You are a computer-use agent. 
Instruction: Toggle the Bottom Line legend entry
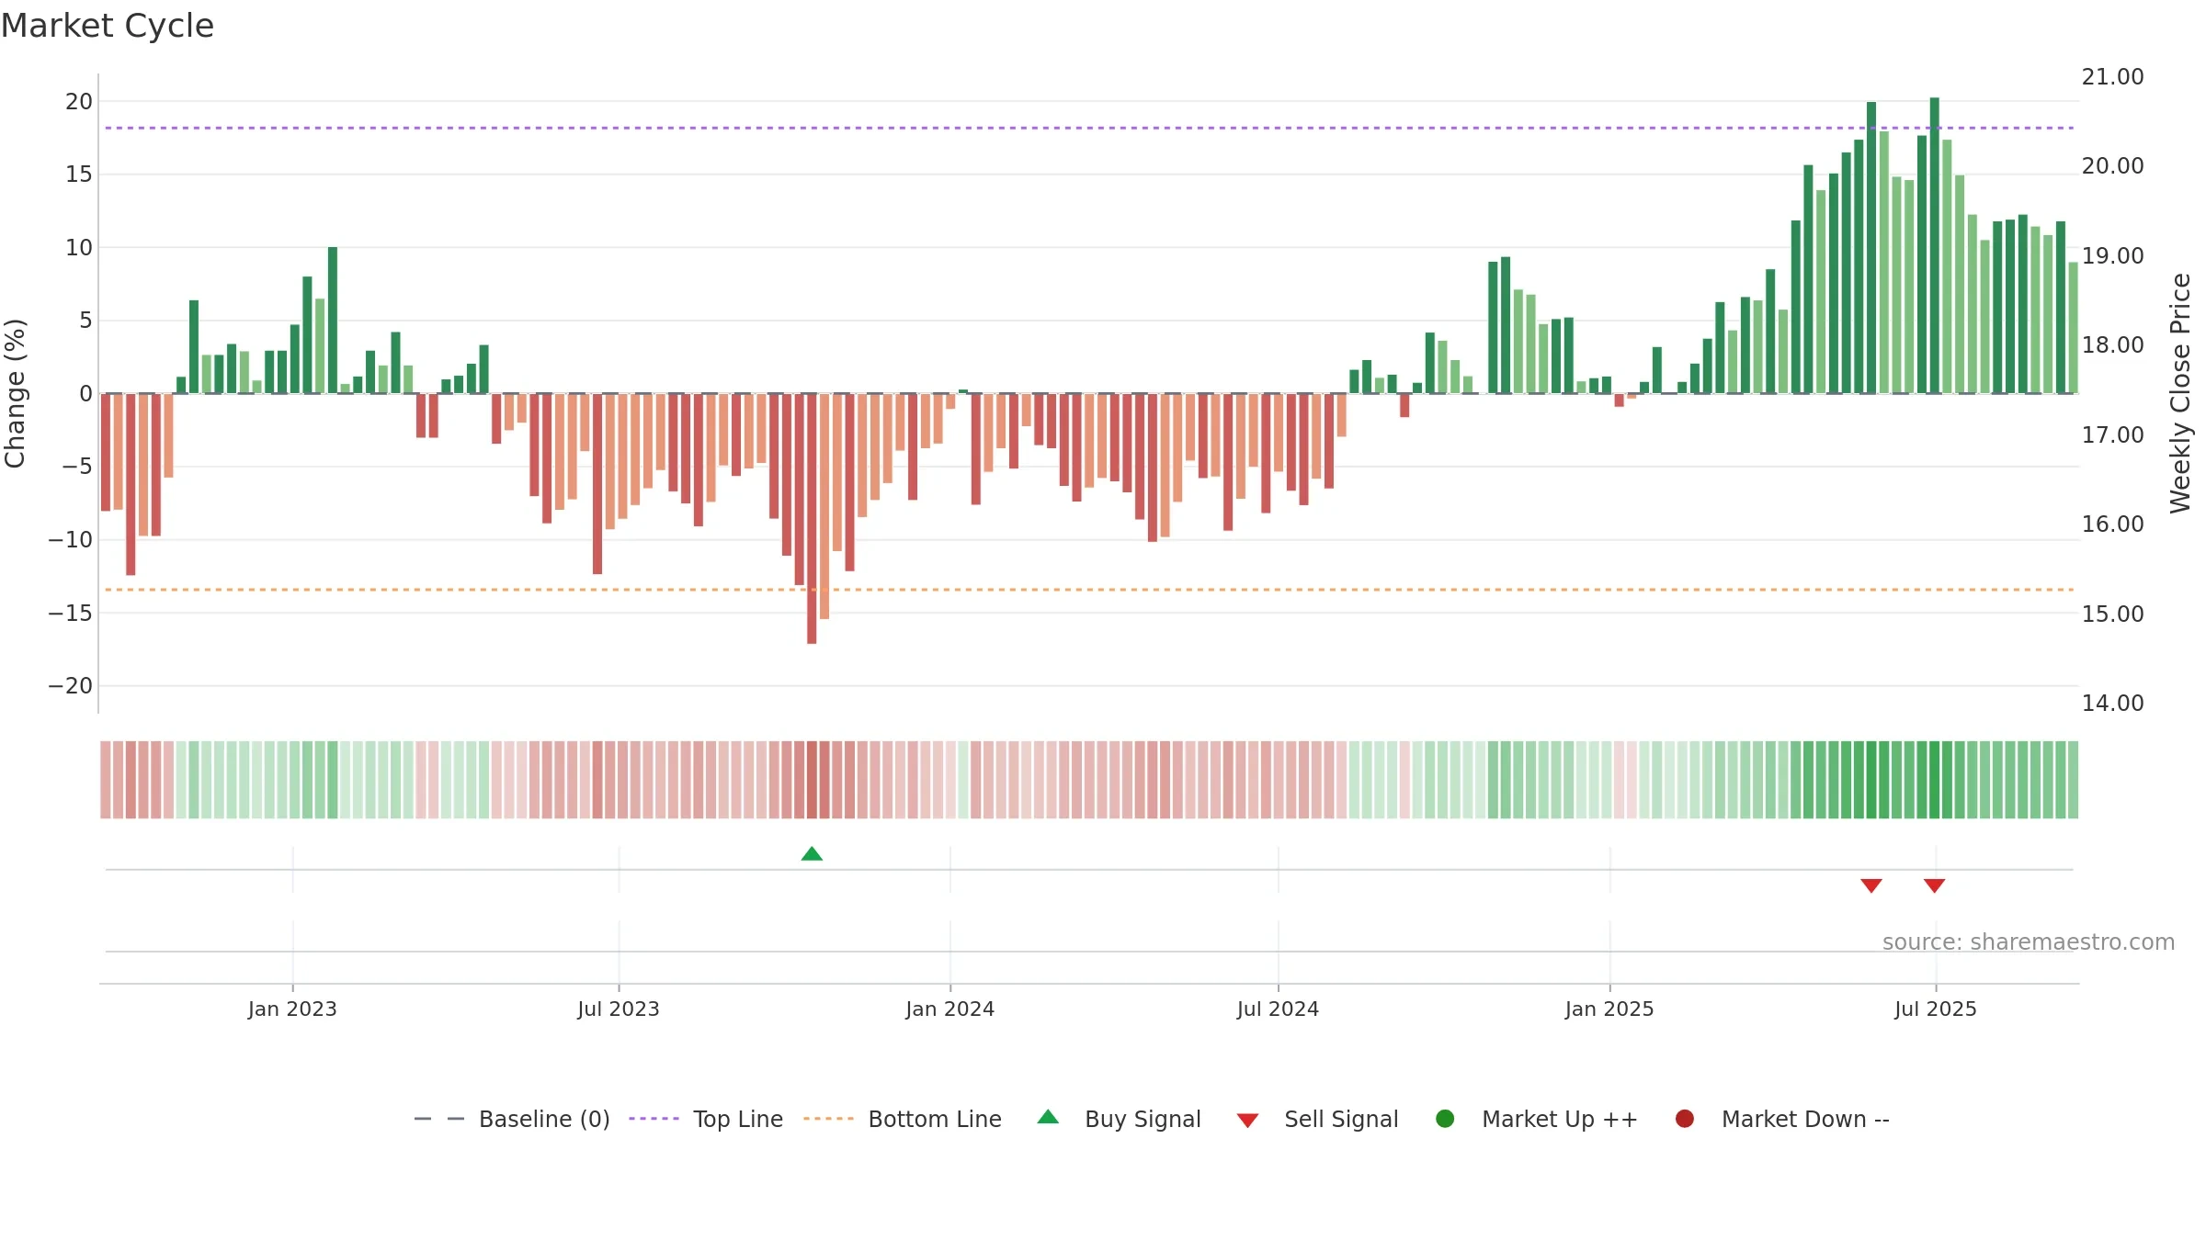[903, 1119]
